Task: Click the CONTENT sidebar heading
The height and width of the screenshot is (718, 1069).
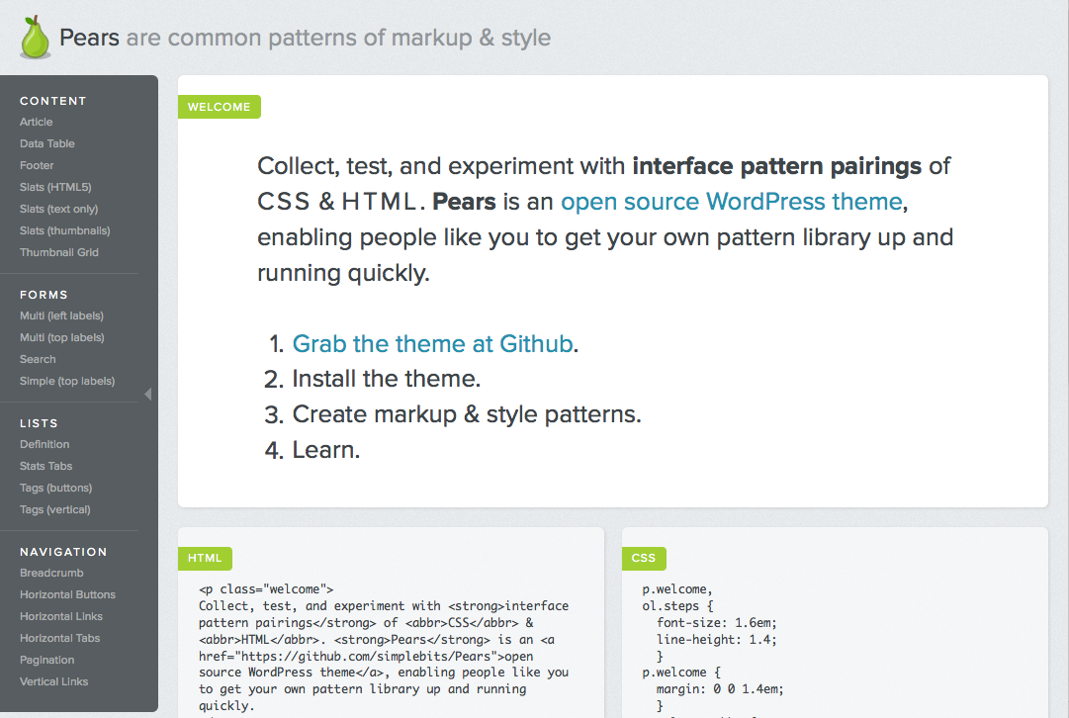Action: [53, 101]
